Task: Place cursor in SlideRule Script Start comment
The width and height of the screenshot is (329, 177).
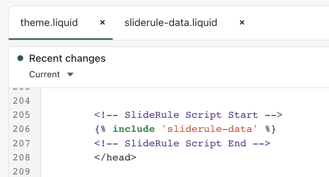Action: [188, 115]
